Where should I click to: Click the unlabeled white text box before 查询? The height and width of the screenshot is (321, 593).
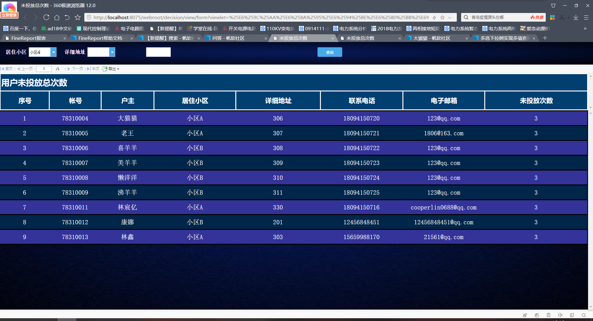pos(158,52)
